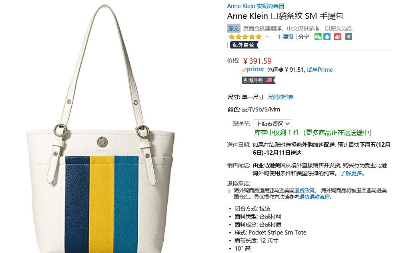
Task: Share via the QQ penguin icon
Action: pyautogui.click(x=327, y=37)
